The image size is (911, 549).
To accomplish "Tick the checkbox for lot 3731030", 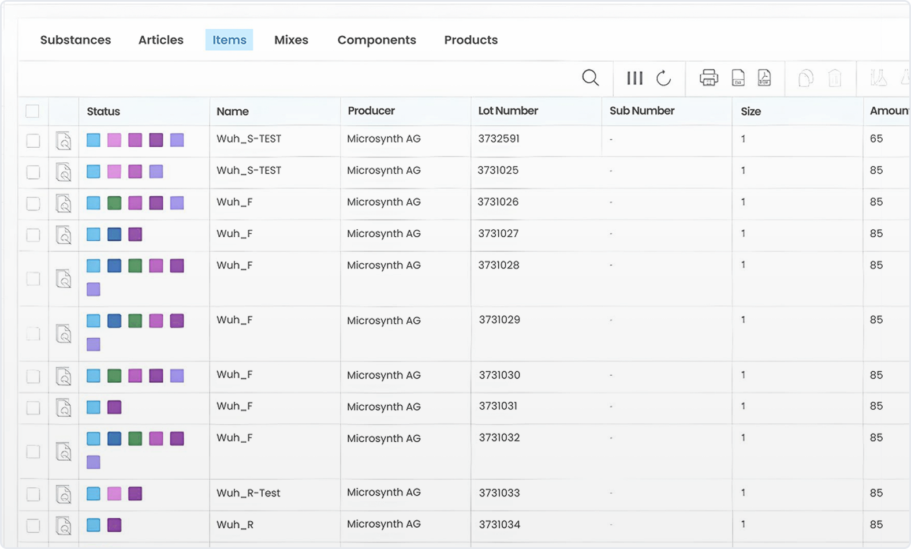I will (x=33, y=376).
